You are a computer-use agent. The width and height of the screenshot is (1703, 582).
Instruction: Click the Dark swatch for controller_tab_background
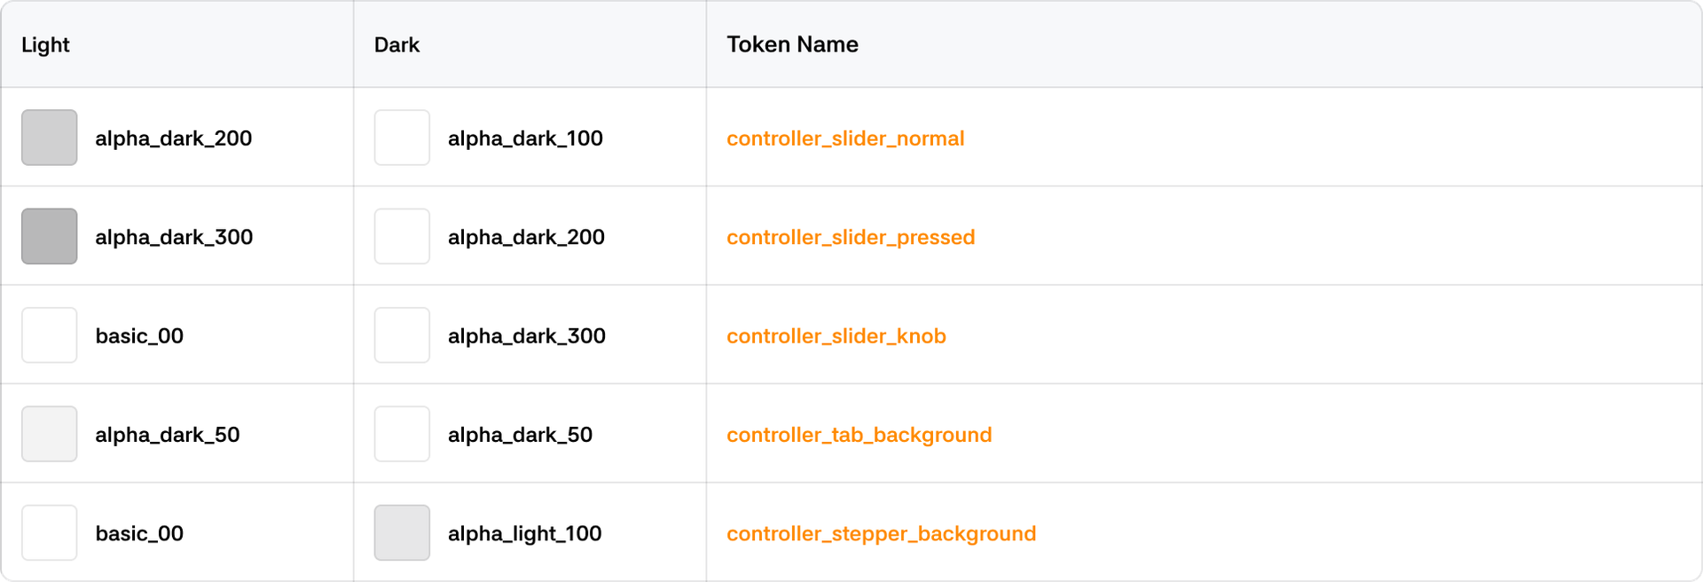[x=402, y=434]
